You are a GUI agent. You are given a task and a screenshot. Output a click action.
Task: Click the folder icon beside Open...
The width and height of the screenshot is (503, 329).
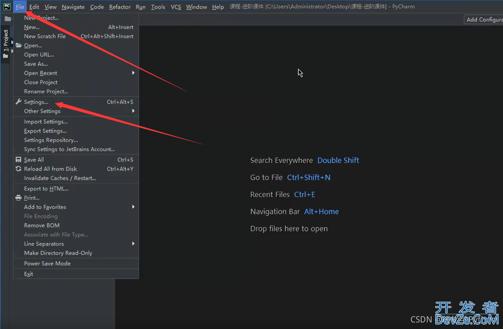pyautogui.click(x=19, y=46)
